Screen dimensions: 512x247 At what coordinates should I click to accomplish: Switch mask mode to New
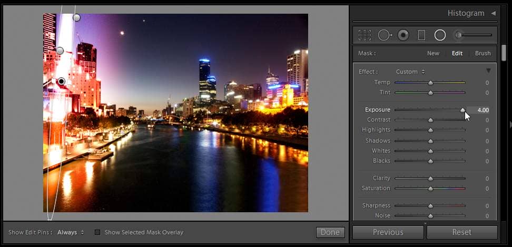tap(433, 53)
